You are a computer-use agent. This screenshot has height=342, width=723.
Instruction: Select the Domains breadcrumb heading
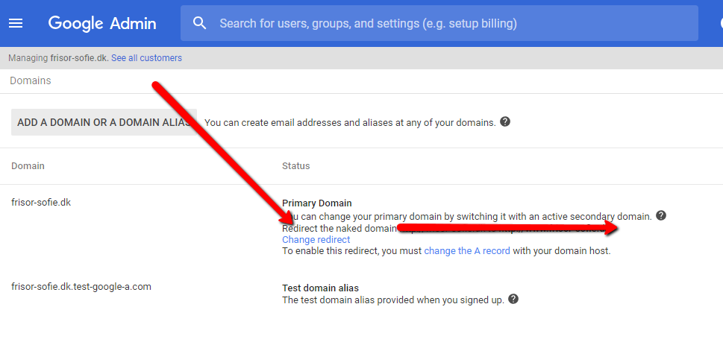click(x=31, y=81)
